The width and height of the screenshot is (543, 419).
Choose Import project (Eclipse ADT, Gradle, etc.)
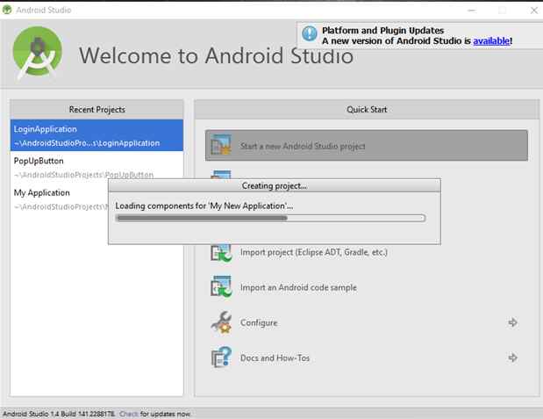pos(313,252)
